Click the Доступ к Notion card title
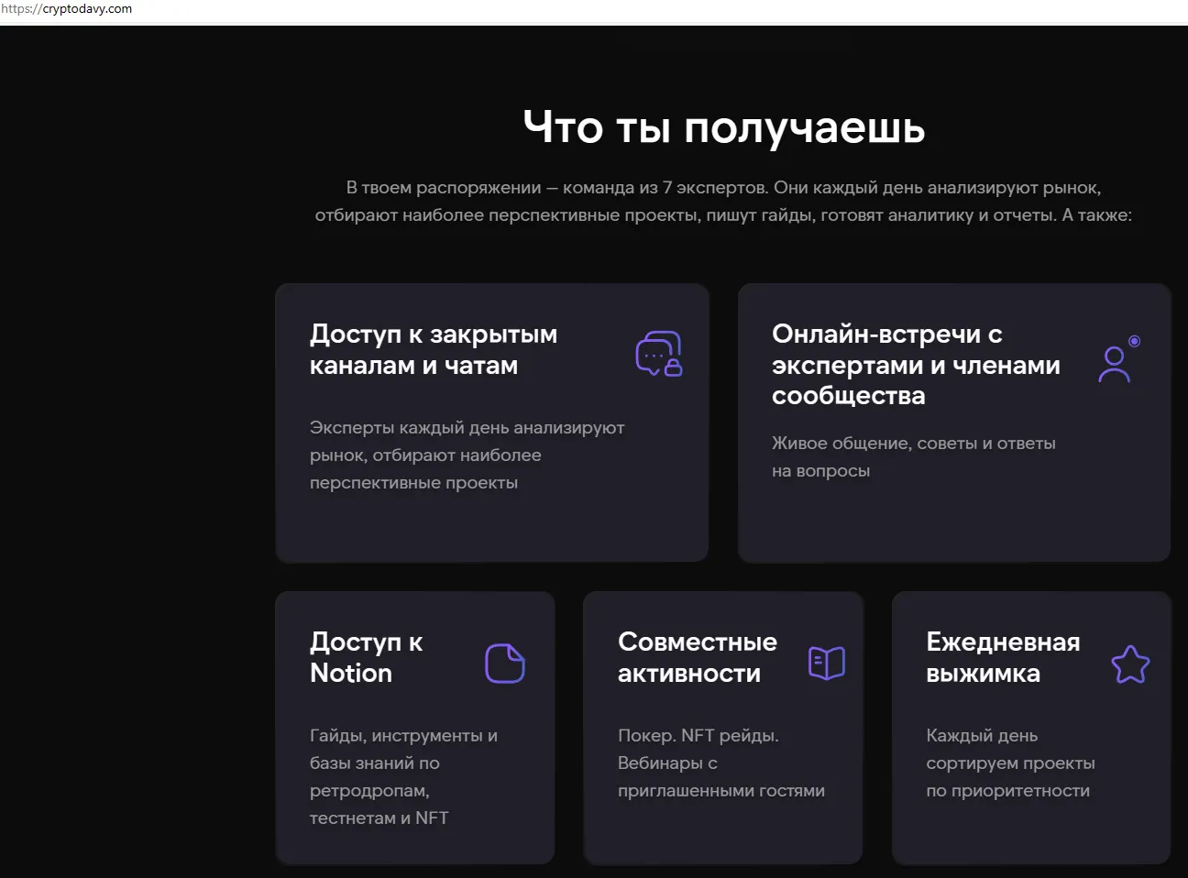Image resolution: width=1188 pixels, height=878 pixels. tap(366, 657)
